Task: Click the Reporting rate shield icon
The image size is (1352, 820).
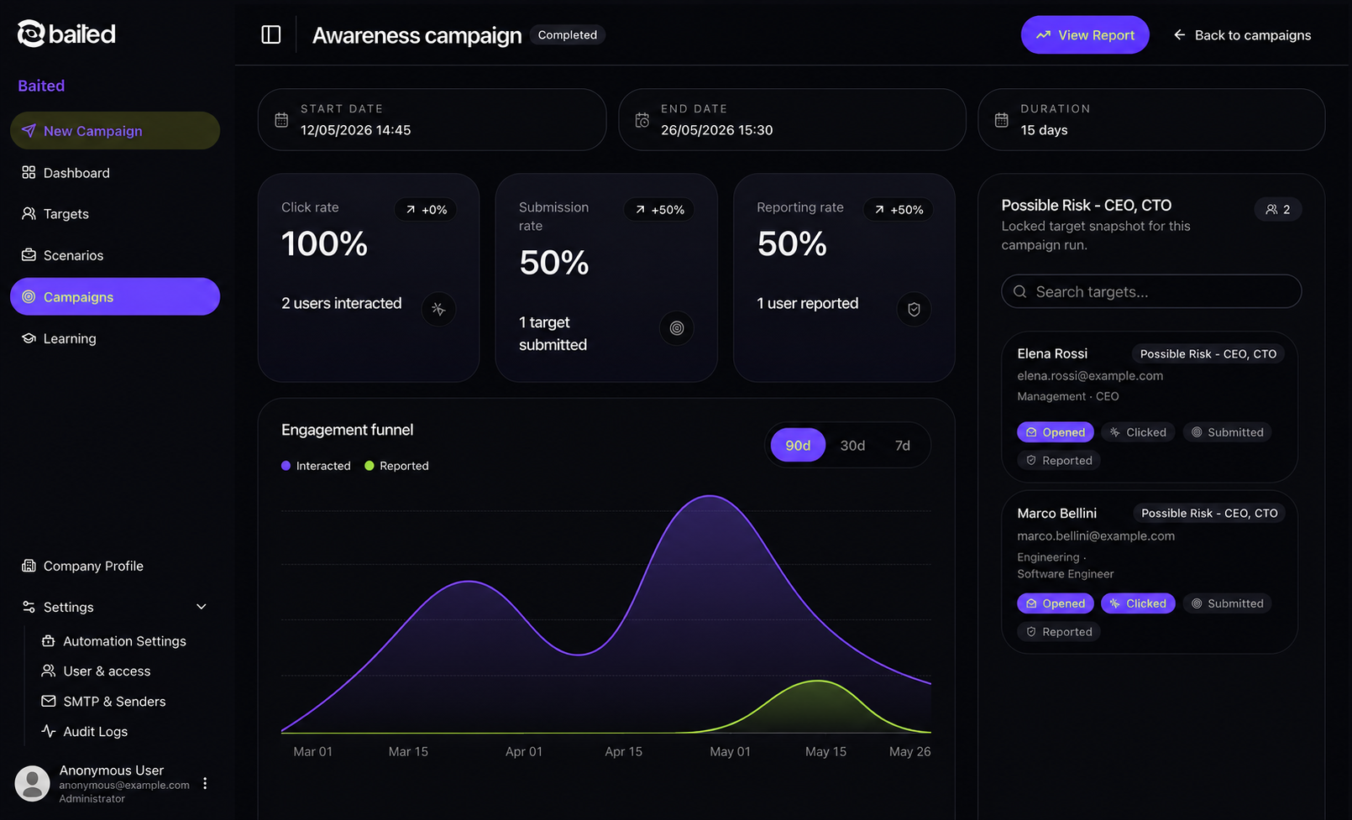Action: (914, 309)
